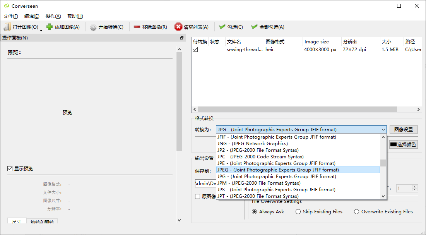Toggle the 显示预览 checkbox
The height and width of the screenshot is (235, 426).
(10, 169)
